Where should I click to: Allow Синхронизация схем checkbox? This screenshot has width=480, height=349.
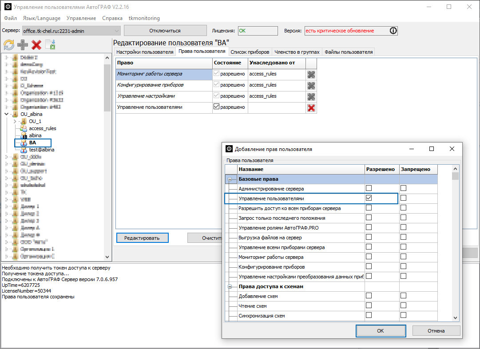[x=369, y=315]
